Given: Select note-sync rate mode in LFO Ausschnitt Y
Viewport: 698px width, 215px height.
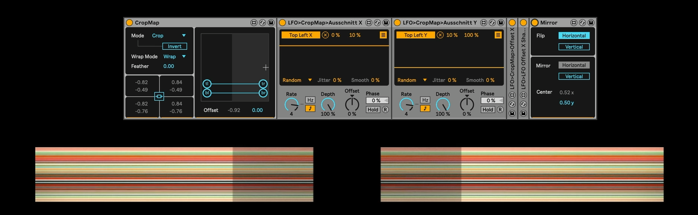Looking at the screenshot, I should click(425, 108).
